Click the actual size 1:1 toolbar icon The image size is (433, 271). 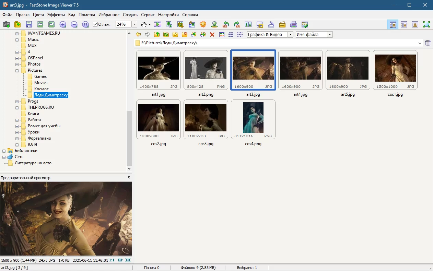coord(85,24)
